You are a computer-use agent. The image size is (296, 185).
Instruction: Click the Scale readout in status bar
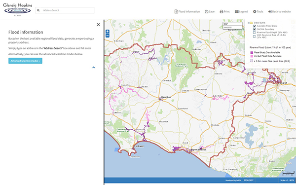[x=287, y=180]
